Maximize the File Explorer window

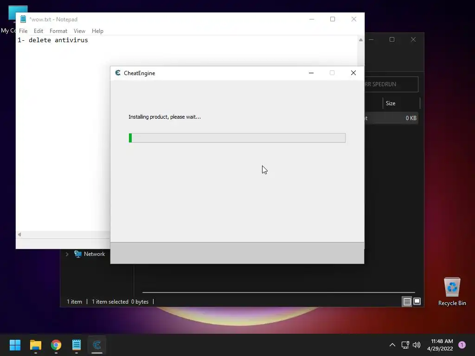tap(392, 40)
